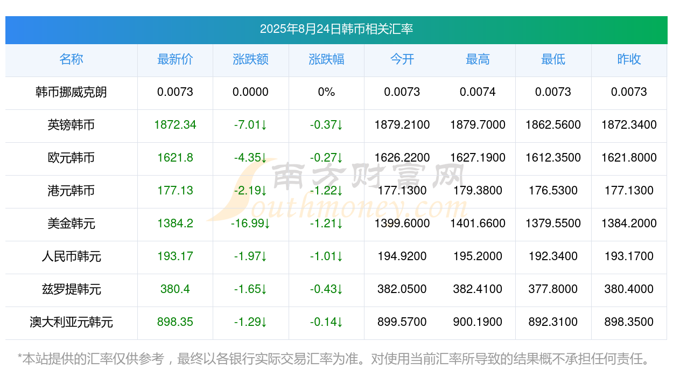
Task: Click change percent -1.01↓
Action: pos(326,256)
